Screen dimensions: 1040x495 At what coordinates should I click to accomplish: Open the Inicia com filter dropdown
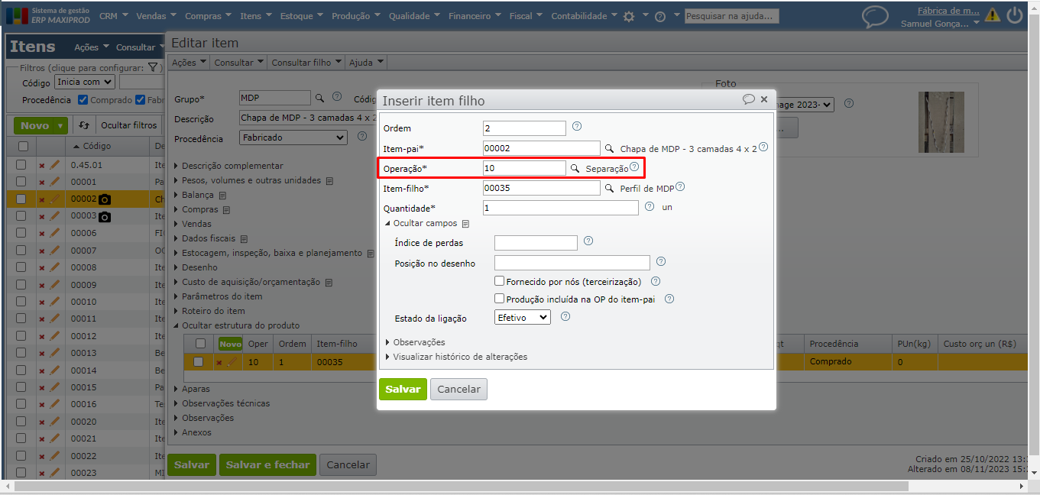point(84,82)
